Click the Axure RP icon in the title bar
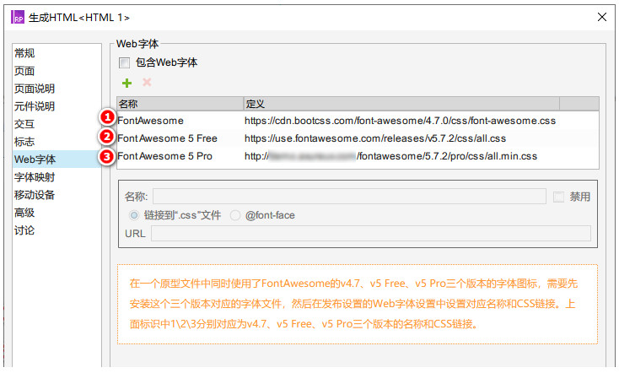 pyautogui.click(x=18, y=18)
